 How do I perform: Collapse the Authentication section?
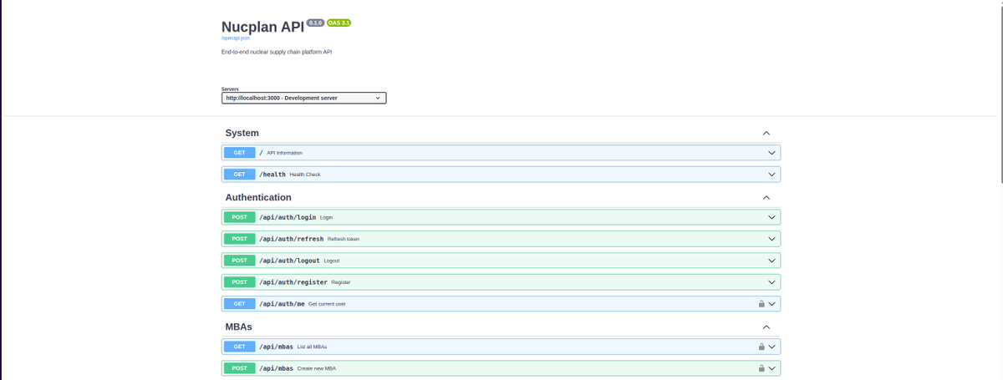point(766,198)
